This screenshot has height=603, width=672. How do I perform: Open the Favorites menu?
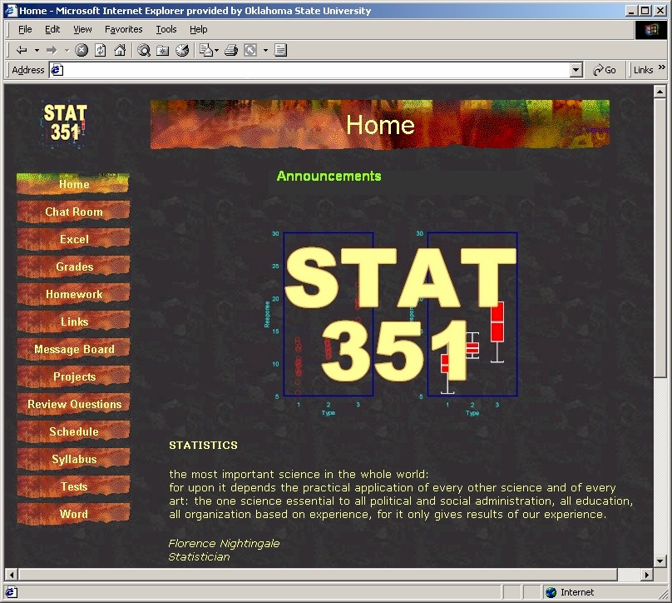pyautogui.click(x=123, y=29)
